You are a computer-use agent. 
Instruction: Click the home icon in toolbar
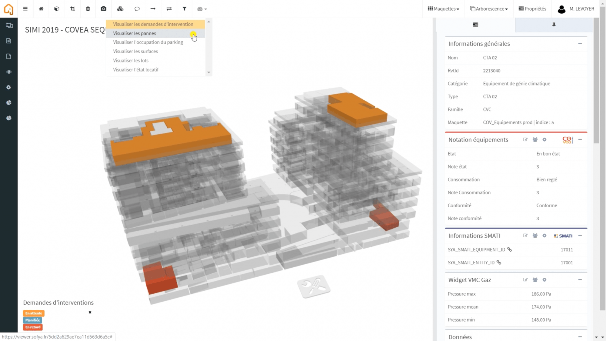(41, 9)
